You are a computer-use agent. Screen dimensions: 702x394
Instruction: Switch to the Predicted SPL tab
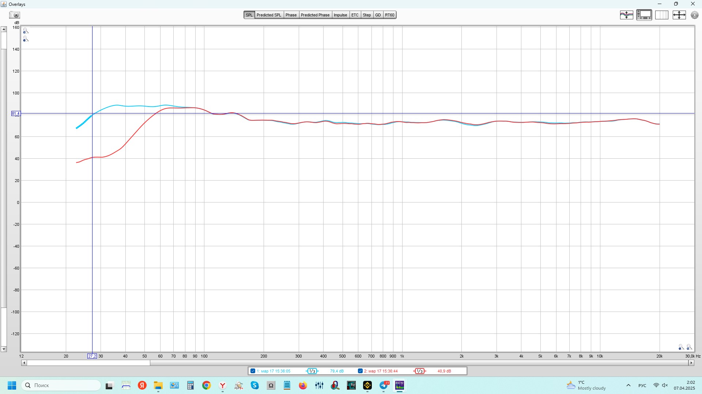pyautogui.click(x=269, y=15)
